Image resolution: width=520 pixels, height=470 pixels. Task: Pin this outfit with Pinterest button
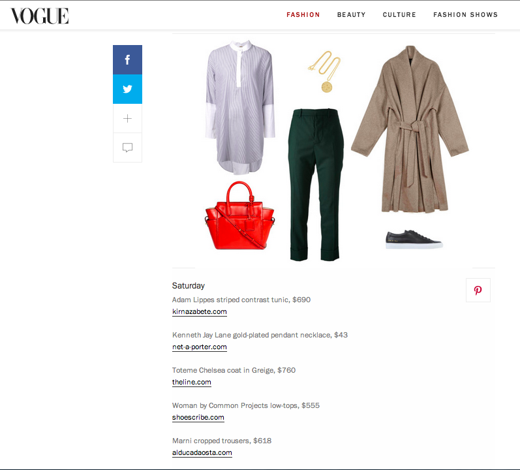pyautogui.click(x=478, y=290)
